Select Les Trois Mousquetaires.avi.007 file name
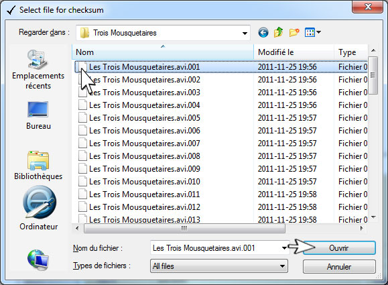Image resolution: width=388 pixels, height=285 pixels. click(144, 144)
